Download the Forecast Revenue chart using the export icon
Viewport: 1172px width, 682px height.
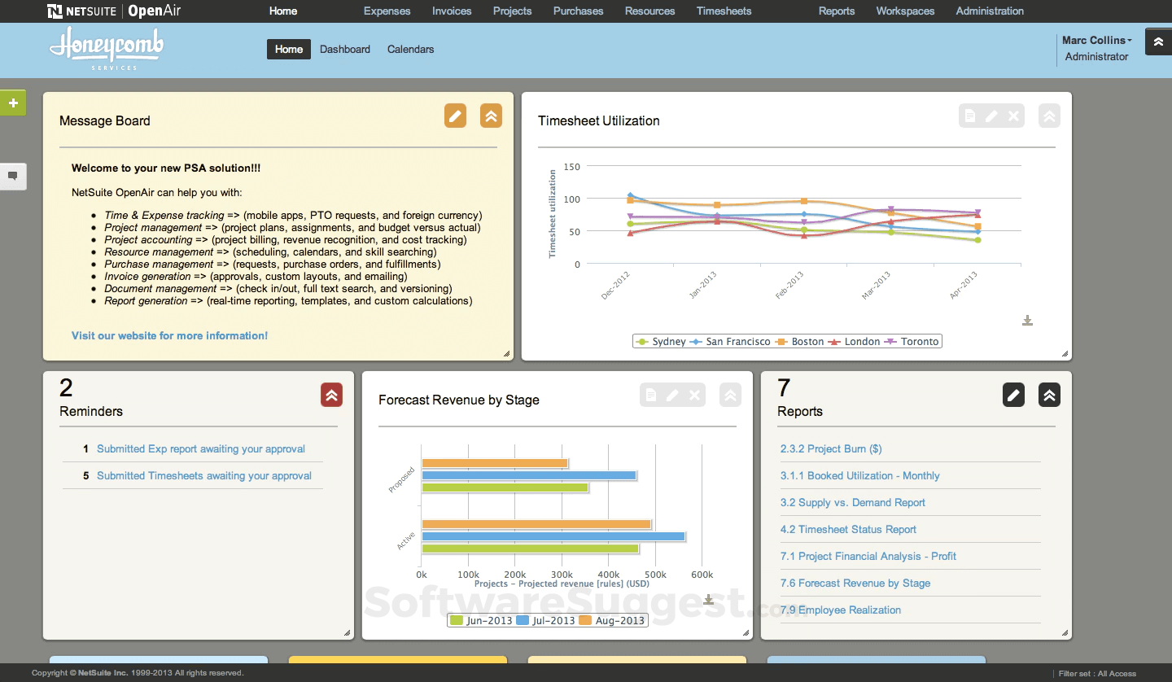click(x=708, y=599)
